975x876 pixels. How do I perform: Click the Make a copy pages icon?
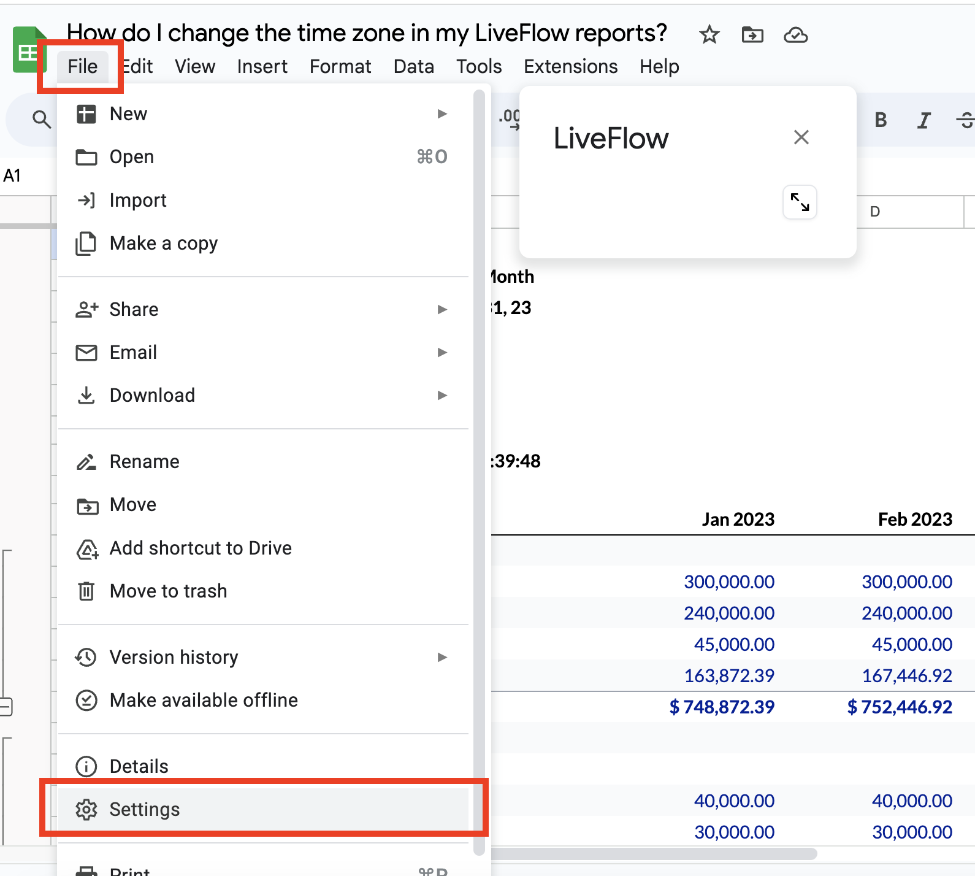point(86,244)
